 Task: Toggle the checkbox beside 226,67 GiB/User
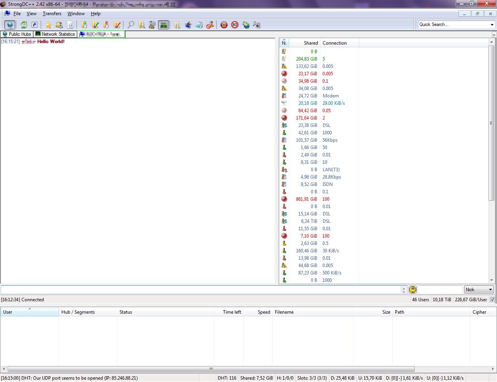(492, 300)
